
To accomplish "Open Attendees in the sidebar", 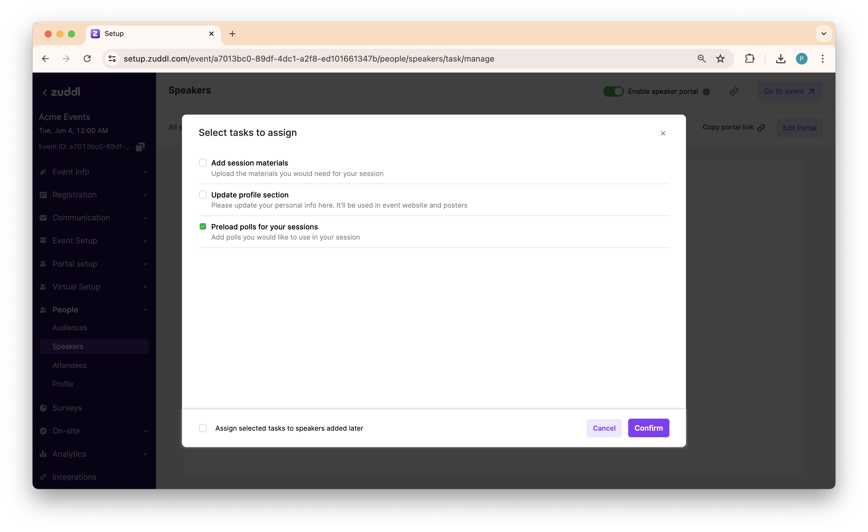I will [x=69, y=365].
